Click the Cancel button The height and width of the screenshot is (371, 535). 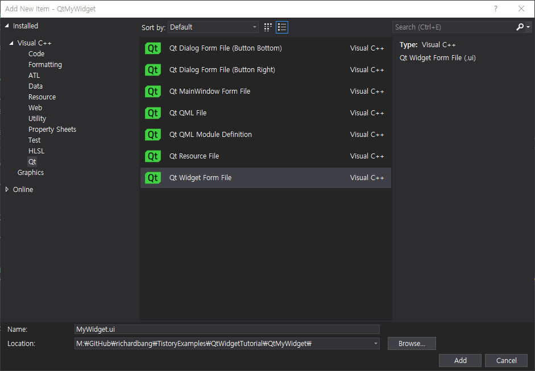coord(507,360)
